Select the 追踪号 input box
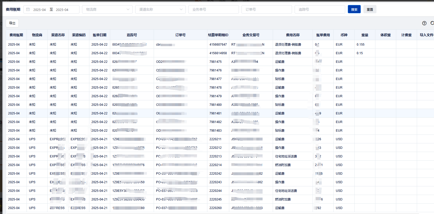This screenshot has width=434, height=214. (320, 9)
